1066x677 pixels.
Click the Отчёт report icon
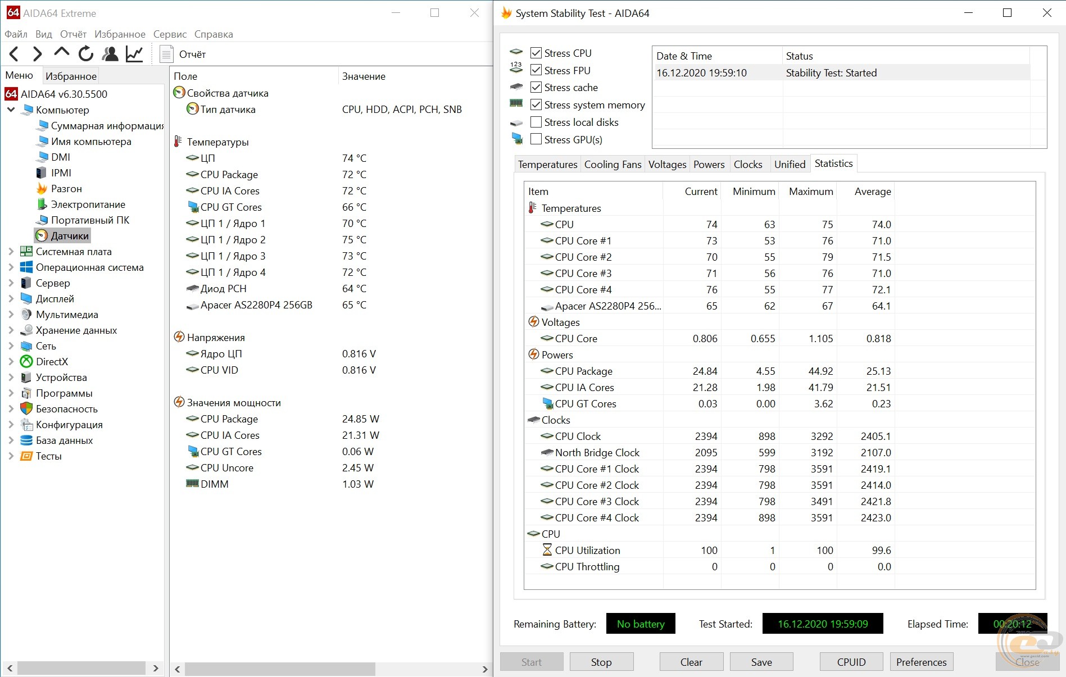pos(166,54)
